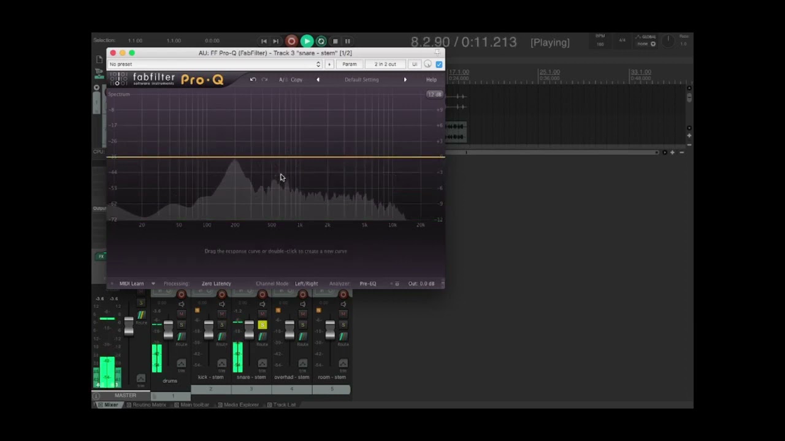The image size is (785, 441).
Task: Solo the overhad - stem track
Action: (x=302, y=325)
